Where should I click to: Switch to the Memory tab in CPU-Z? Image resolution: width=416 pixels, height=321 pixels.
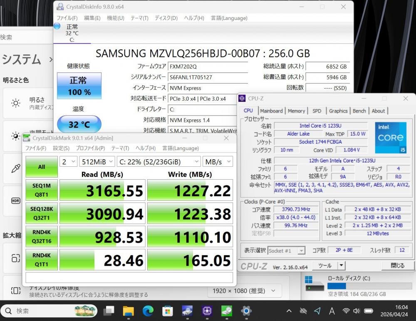pyautogui.click(x=296, y=111)
